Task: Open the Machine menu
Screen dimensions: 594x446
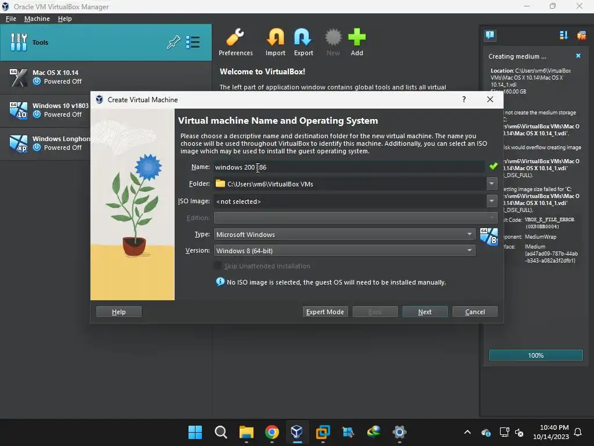Action: [37, 19]
